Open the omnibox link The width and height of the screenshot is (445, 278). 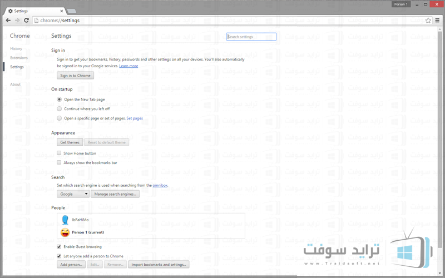tap(160, 185)
